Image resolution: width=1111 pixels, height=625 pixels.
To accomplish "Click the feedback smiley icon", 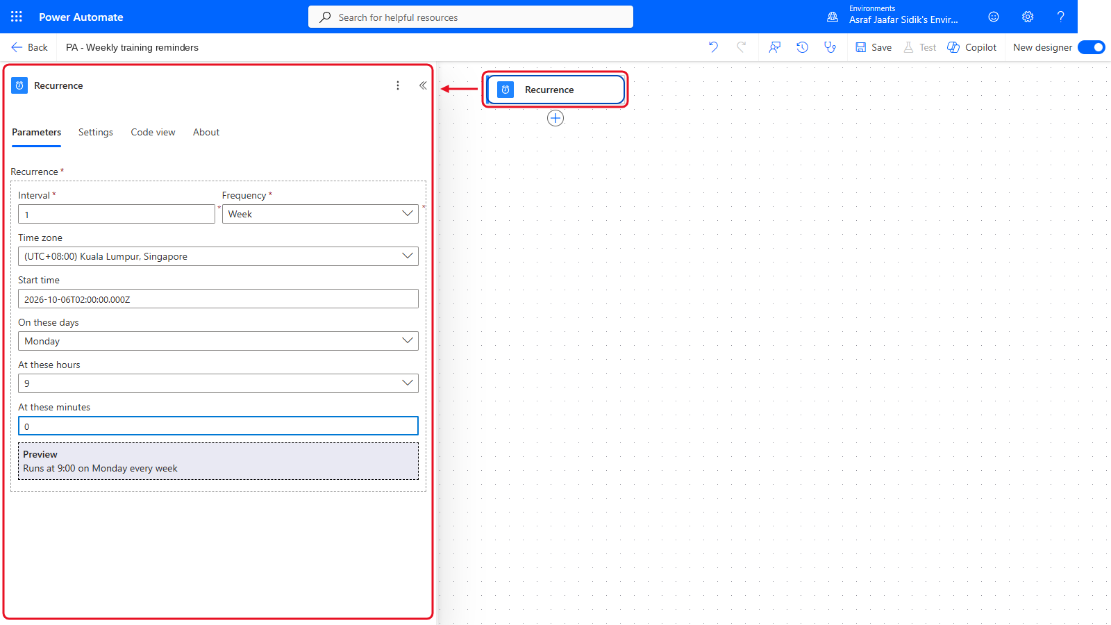I will 994,17.
